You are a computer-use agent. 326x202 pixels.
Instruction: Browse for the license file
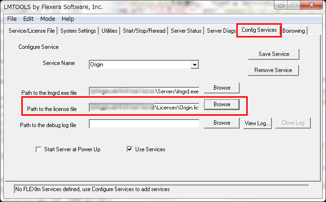coord(222,104)
